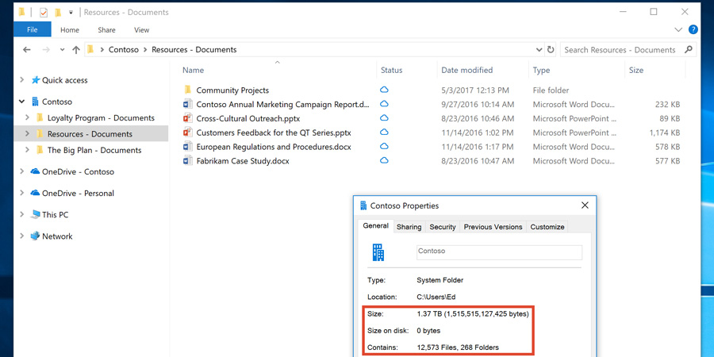Click New Folder quick access toolbar icon
The height and width of the screenshot is (357, 714).
[x=57, y=12]
